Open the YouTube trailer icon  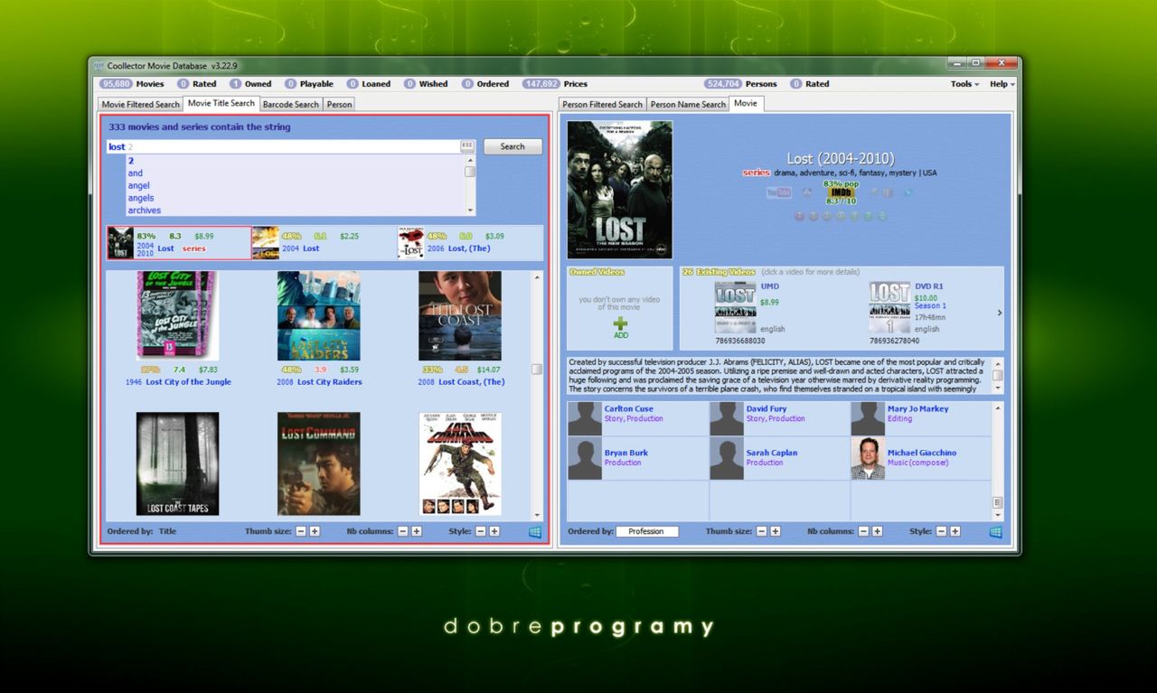(x=778, y=192)
